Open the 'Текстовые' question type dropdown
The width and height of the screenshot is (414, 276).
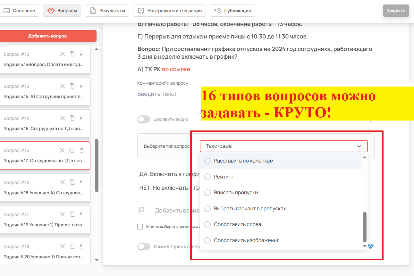tap(283, 146)
